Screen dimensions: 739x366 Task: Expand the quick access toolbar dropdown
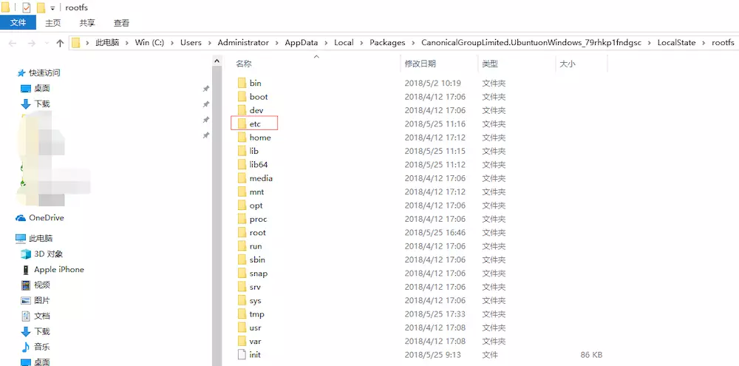pos(52,8)
